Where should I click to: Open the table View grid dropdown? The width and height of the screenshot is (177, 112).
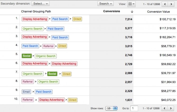[131, 4]
